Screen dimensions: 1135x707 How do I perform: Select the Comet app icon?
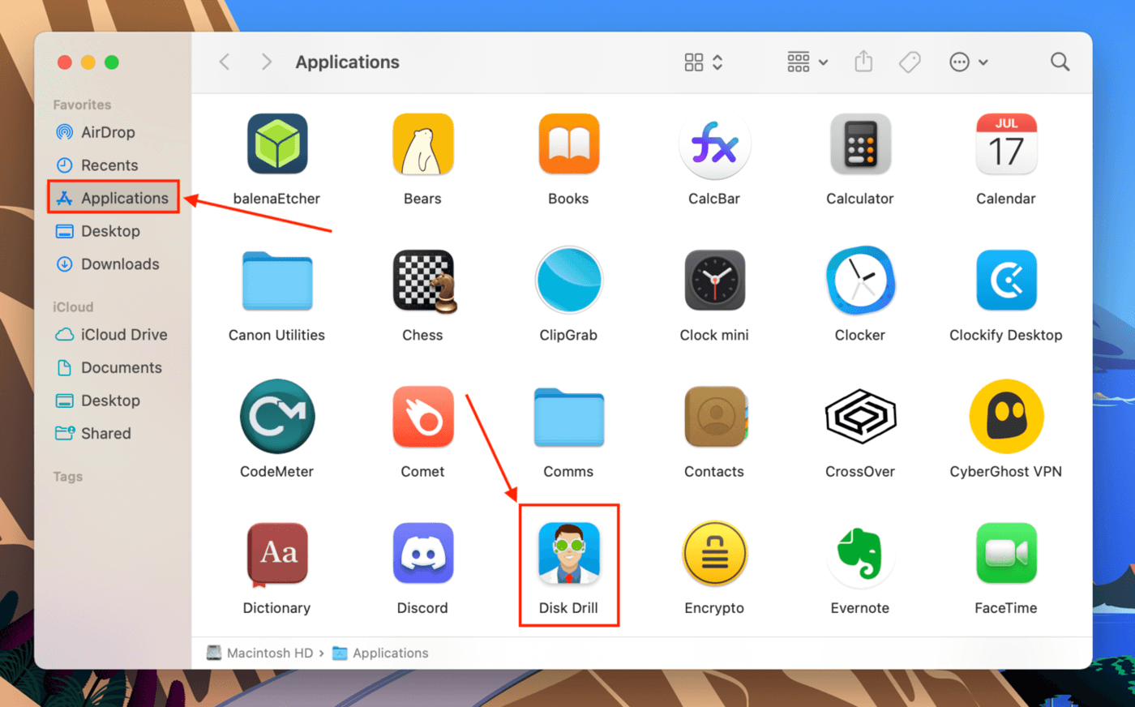click(422, 417)
